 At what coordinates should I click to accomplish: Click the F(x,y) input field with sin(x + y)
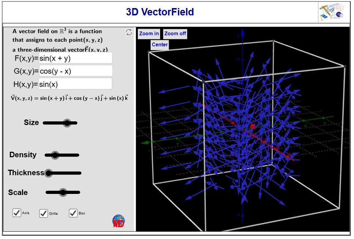75,58
